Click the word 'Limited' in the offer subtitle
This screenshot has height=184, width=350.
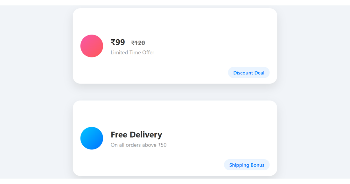point(119,53)
